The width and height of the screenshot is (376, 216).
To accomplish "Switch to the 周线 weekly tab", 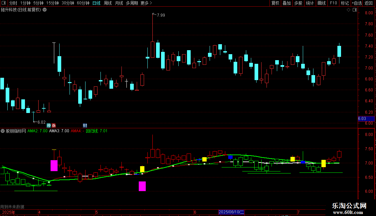I will [108, 3].
